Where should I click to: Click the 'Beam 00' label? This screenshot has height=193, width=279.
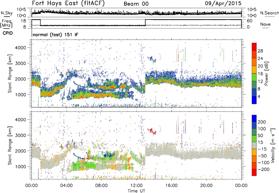(136, 4)
